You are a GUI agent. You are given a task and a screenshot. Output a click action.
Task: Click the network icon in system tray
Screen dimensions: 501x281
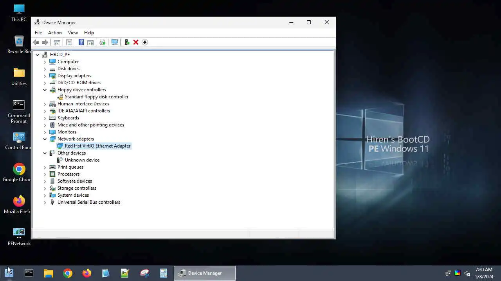[x=448, y=273]
